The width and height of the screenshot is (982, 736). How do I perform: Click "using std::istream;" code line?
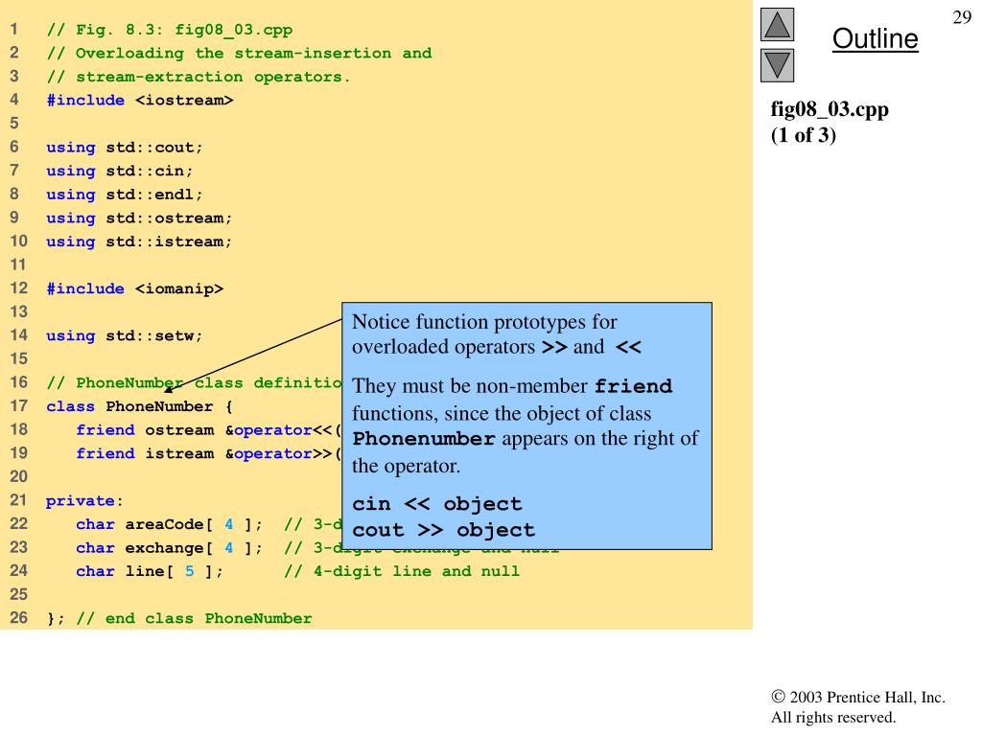coord(139,241)
